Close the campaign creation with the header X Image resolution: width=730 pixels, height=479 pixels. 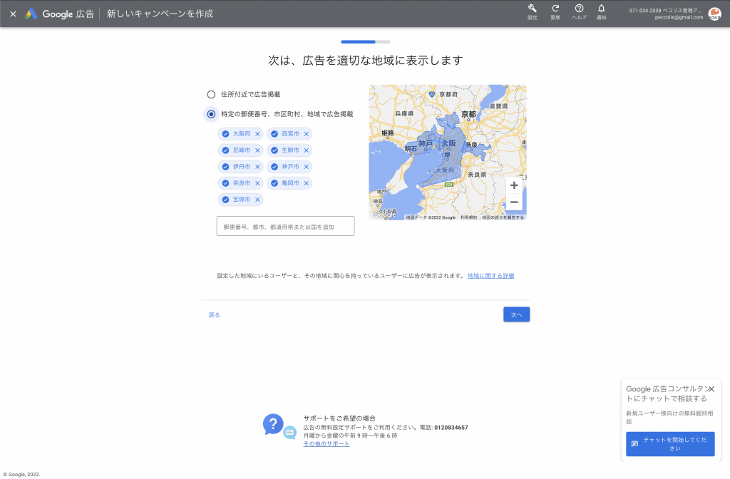13,14
